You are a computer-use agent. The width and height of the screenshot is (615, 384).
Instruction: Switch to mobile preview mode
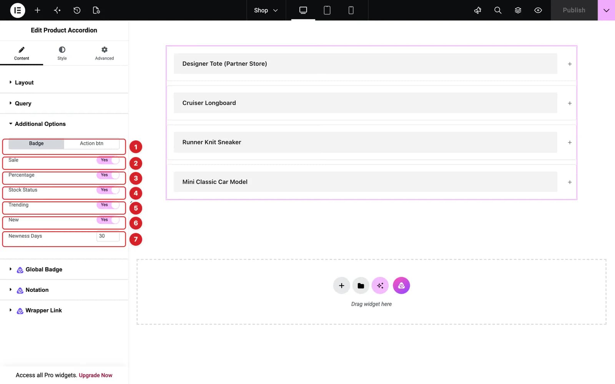coord(351,10)
